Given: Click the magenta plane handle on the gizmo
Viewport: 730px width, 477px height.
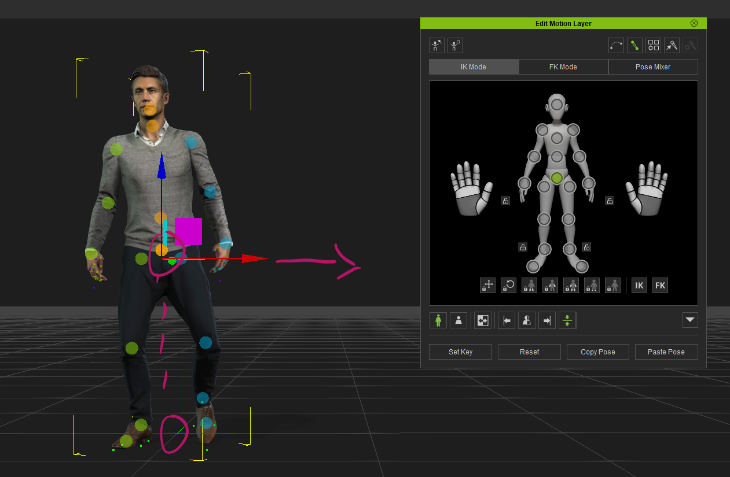Looking at the screenshot, I should (x=188, y=231).
